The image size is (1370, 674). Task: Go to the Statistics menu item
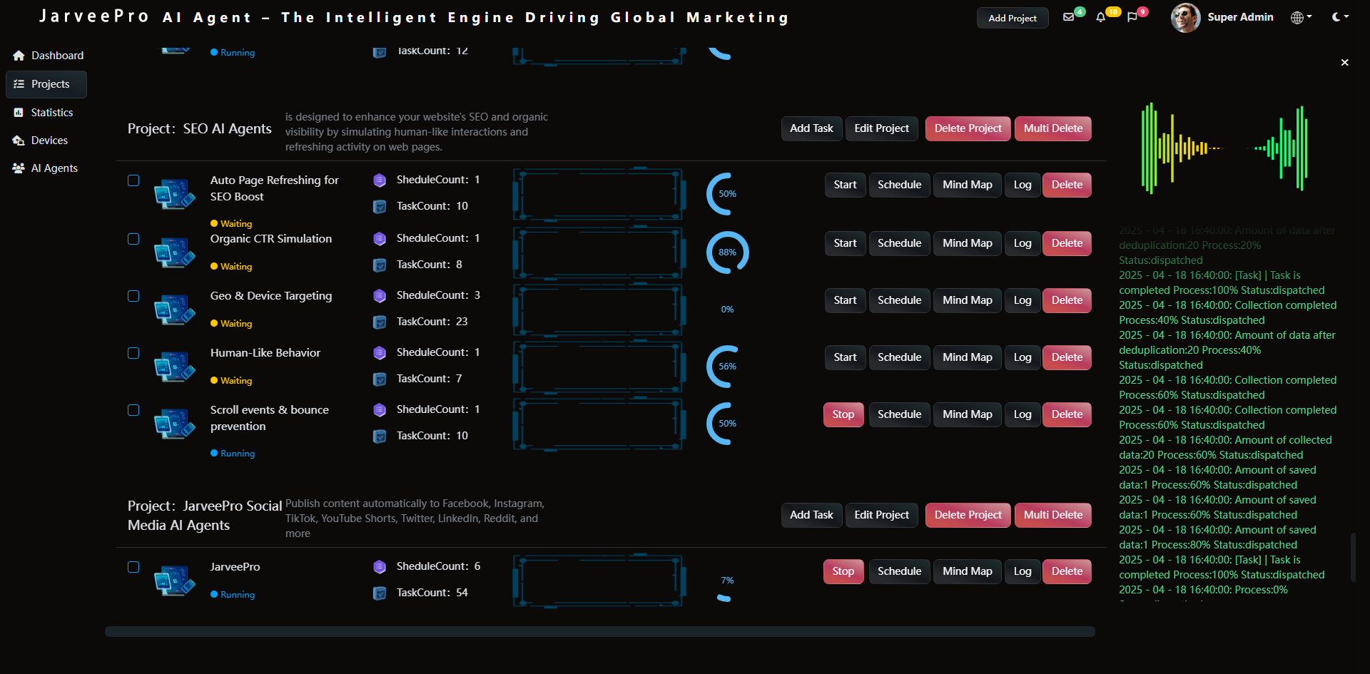pyautogui.click(x=51, y=113)
